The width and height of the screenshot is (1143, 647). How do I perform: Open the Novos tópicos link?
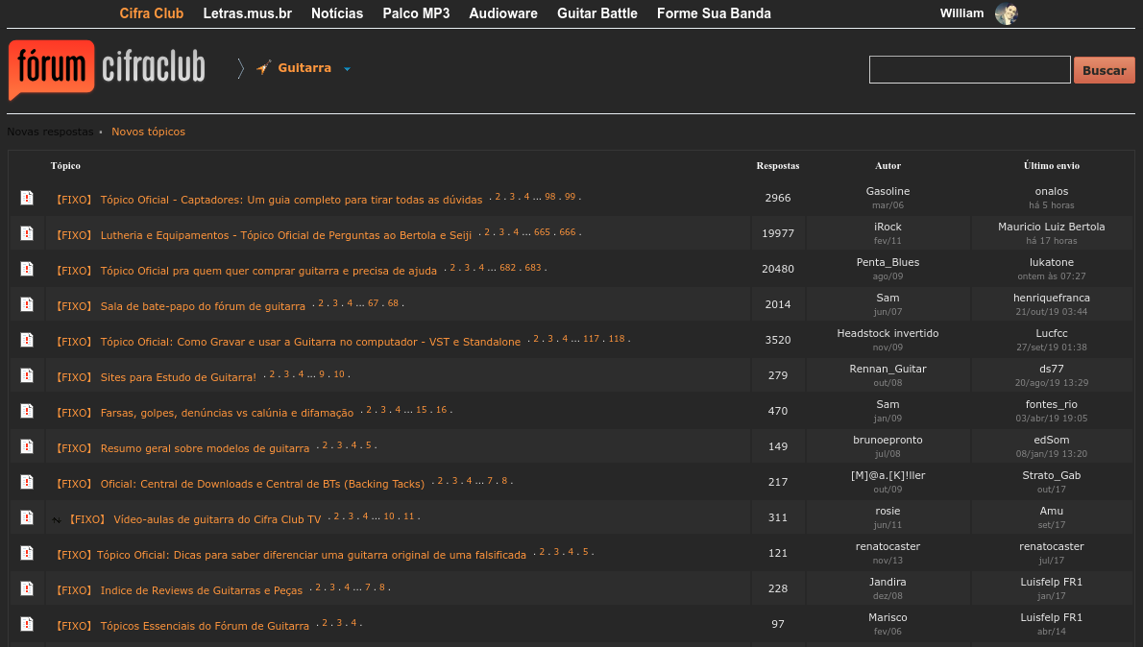[148, 132]
